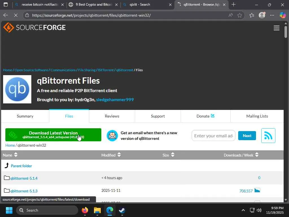
Task: Switch to the Summary tab
Action: (25, 116)
